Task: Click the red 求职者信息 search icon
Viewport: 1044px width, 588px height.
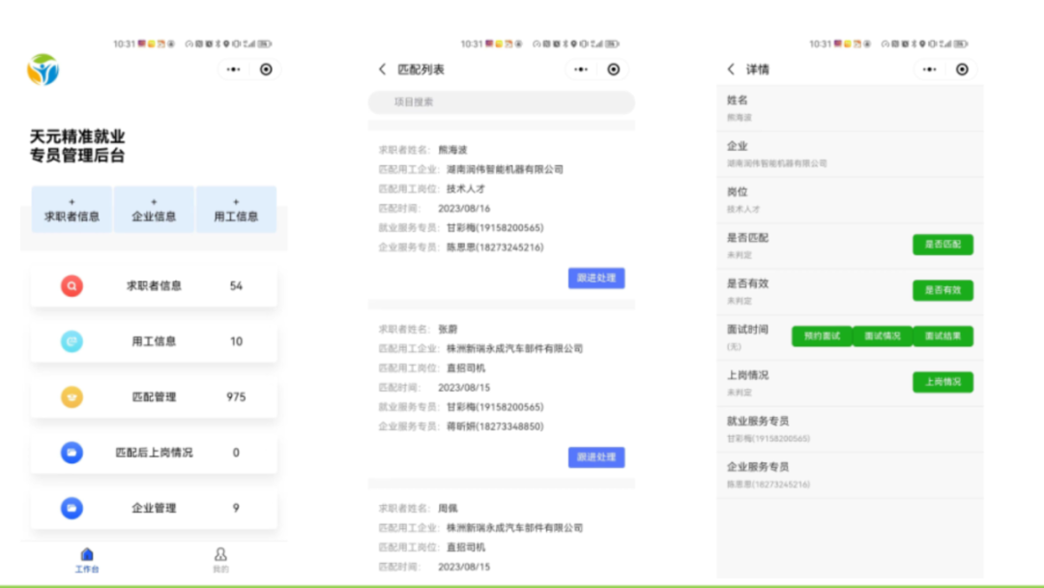Action: 72,286
